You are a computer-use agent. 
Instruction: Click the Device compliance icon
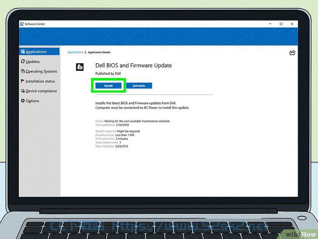point(23,91)
